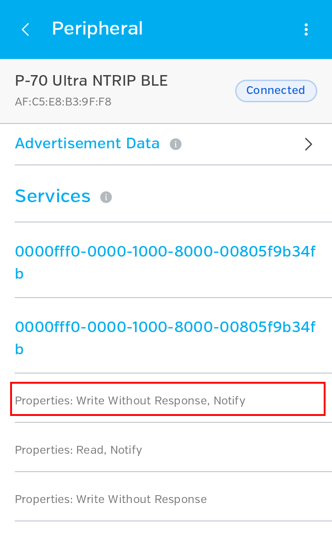Click blank middle of Advertisement Data row

(240, 144)
